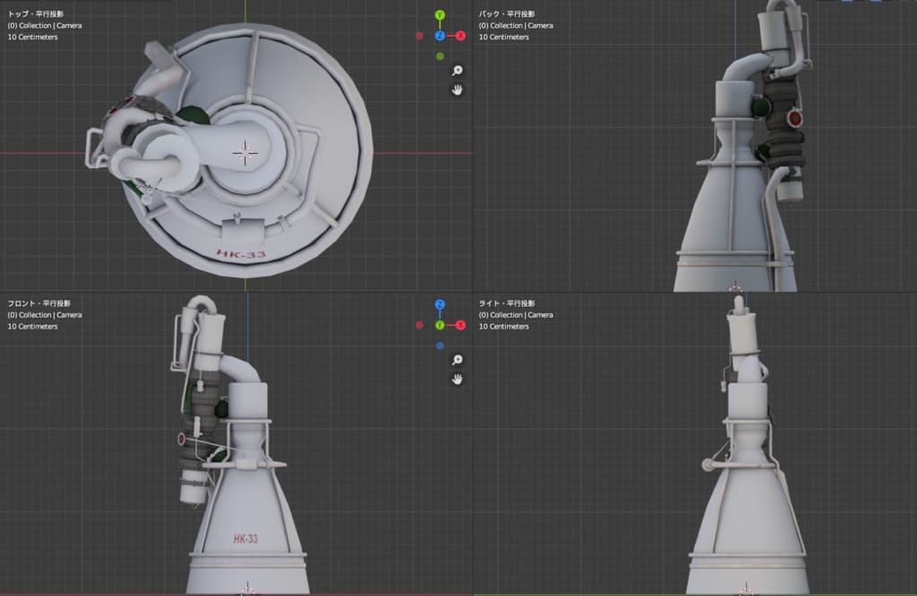Click the red X axis in the Top view gizmo
This screenshot has height=596, width=917.
click(460, 36)
